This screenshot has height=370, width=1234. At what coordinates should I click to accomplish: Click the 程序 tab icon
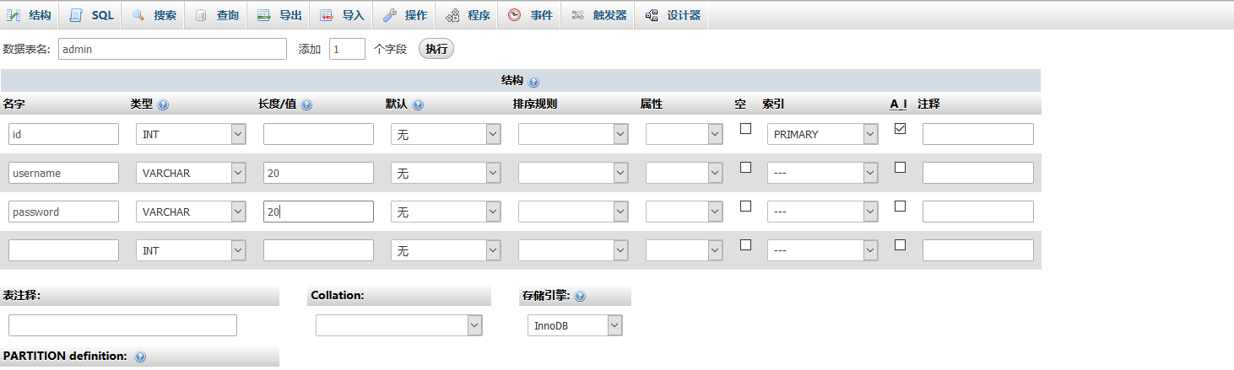(452, 15)
